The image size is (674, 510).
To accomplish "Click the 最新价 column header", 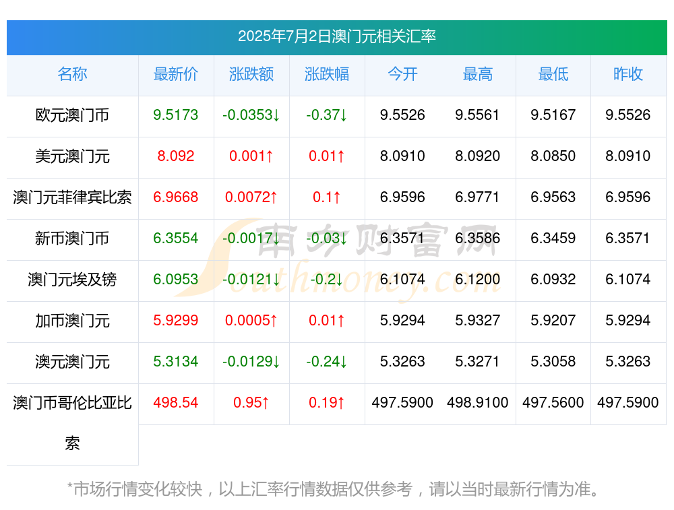I will (176, 74).
